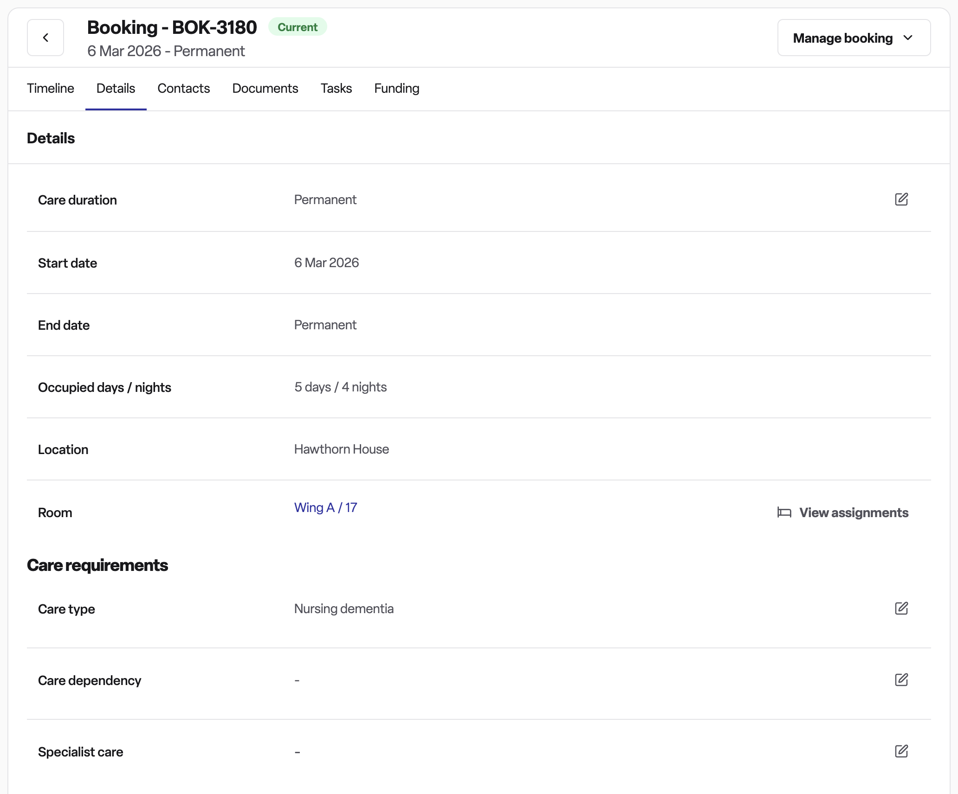Click the 6 Mar 2026 start date value
958x794 pixels.
pos(327,263)
